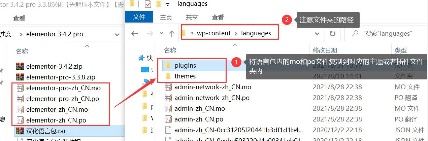
Task: Open the 主页 ribbon tab
Action: point(166,17)
